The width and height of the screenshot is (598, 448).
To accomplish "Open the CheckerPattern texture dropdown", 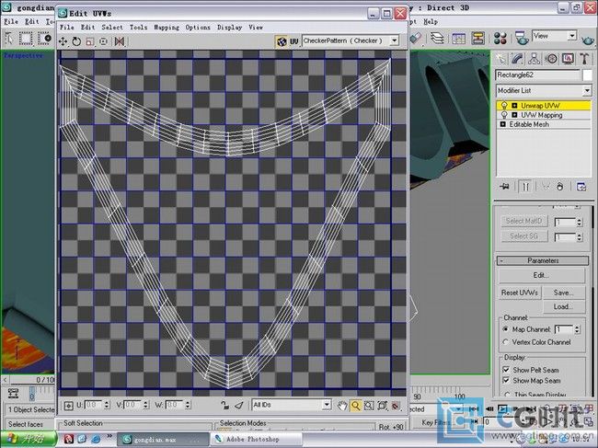I will [395, 40].
